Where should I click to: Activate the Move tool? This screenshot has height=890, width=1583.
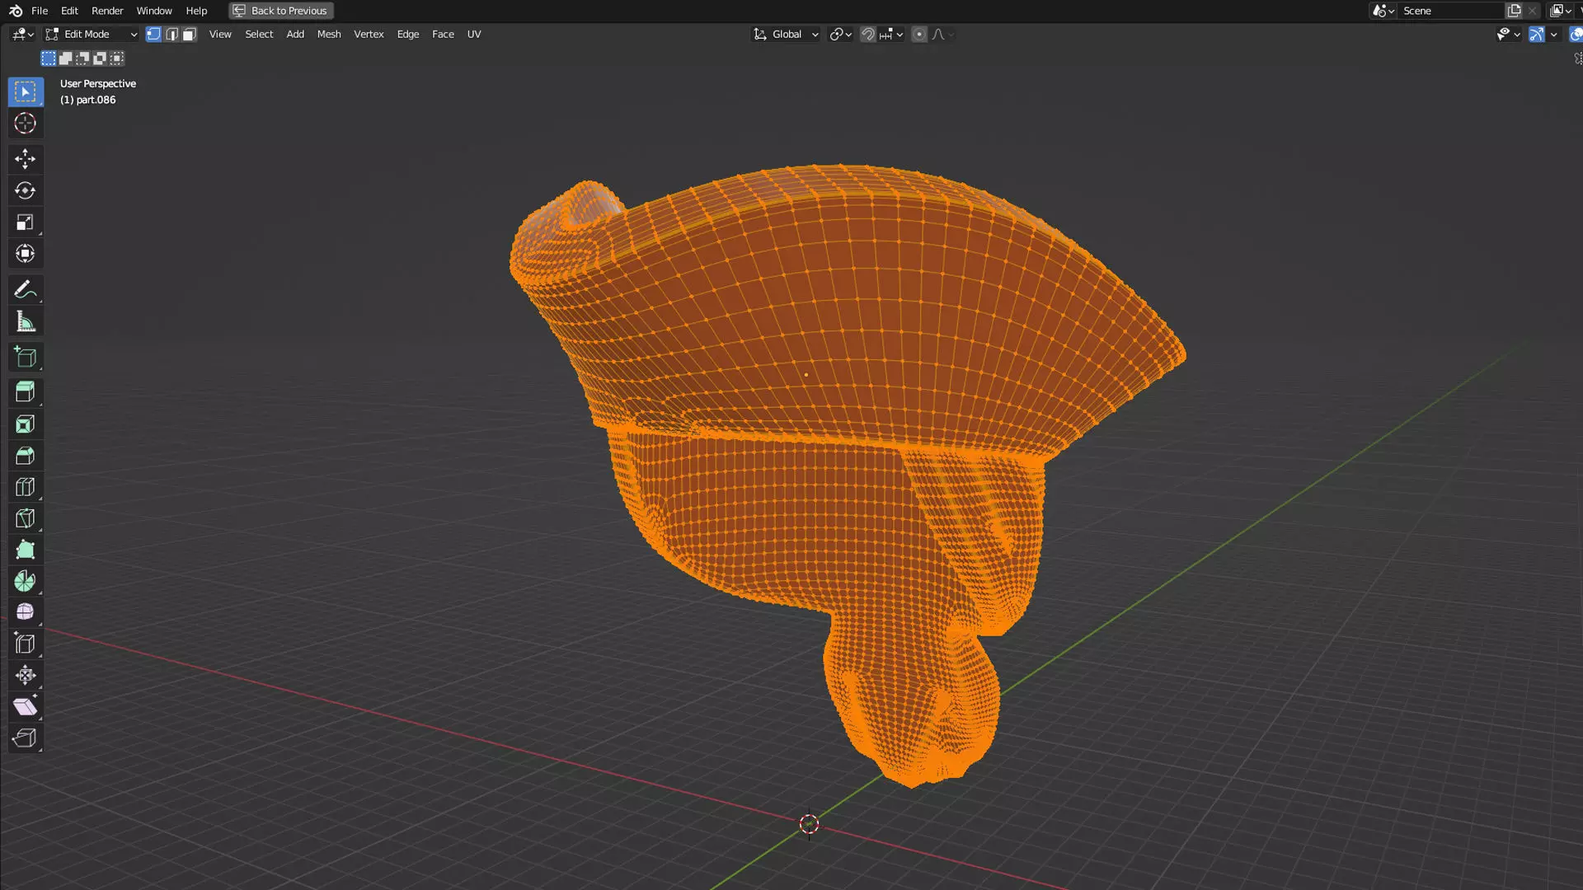(x=25, y=159)
